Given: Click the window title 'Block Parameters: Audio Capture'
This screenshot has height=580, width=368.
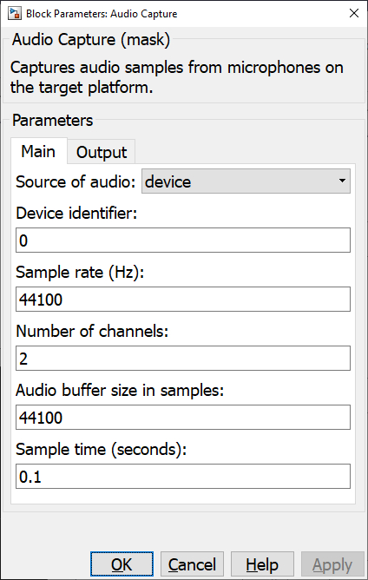Looking at the screenshot, I should tap(102, 14).
